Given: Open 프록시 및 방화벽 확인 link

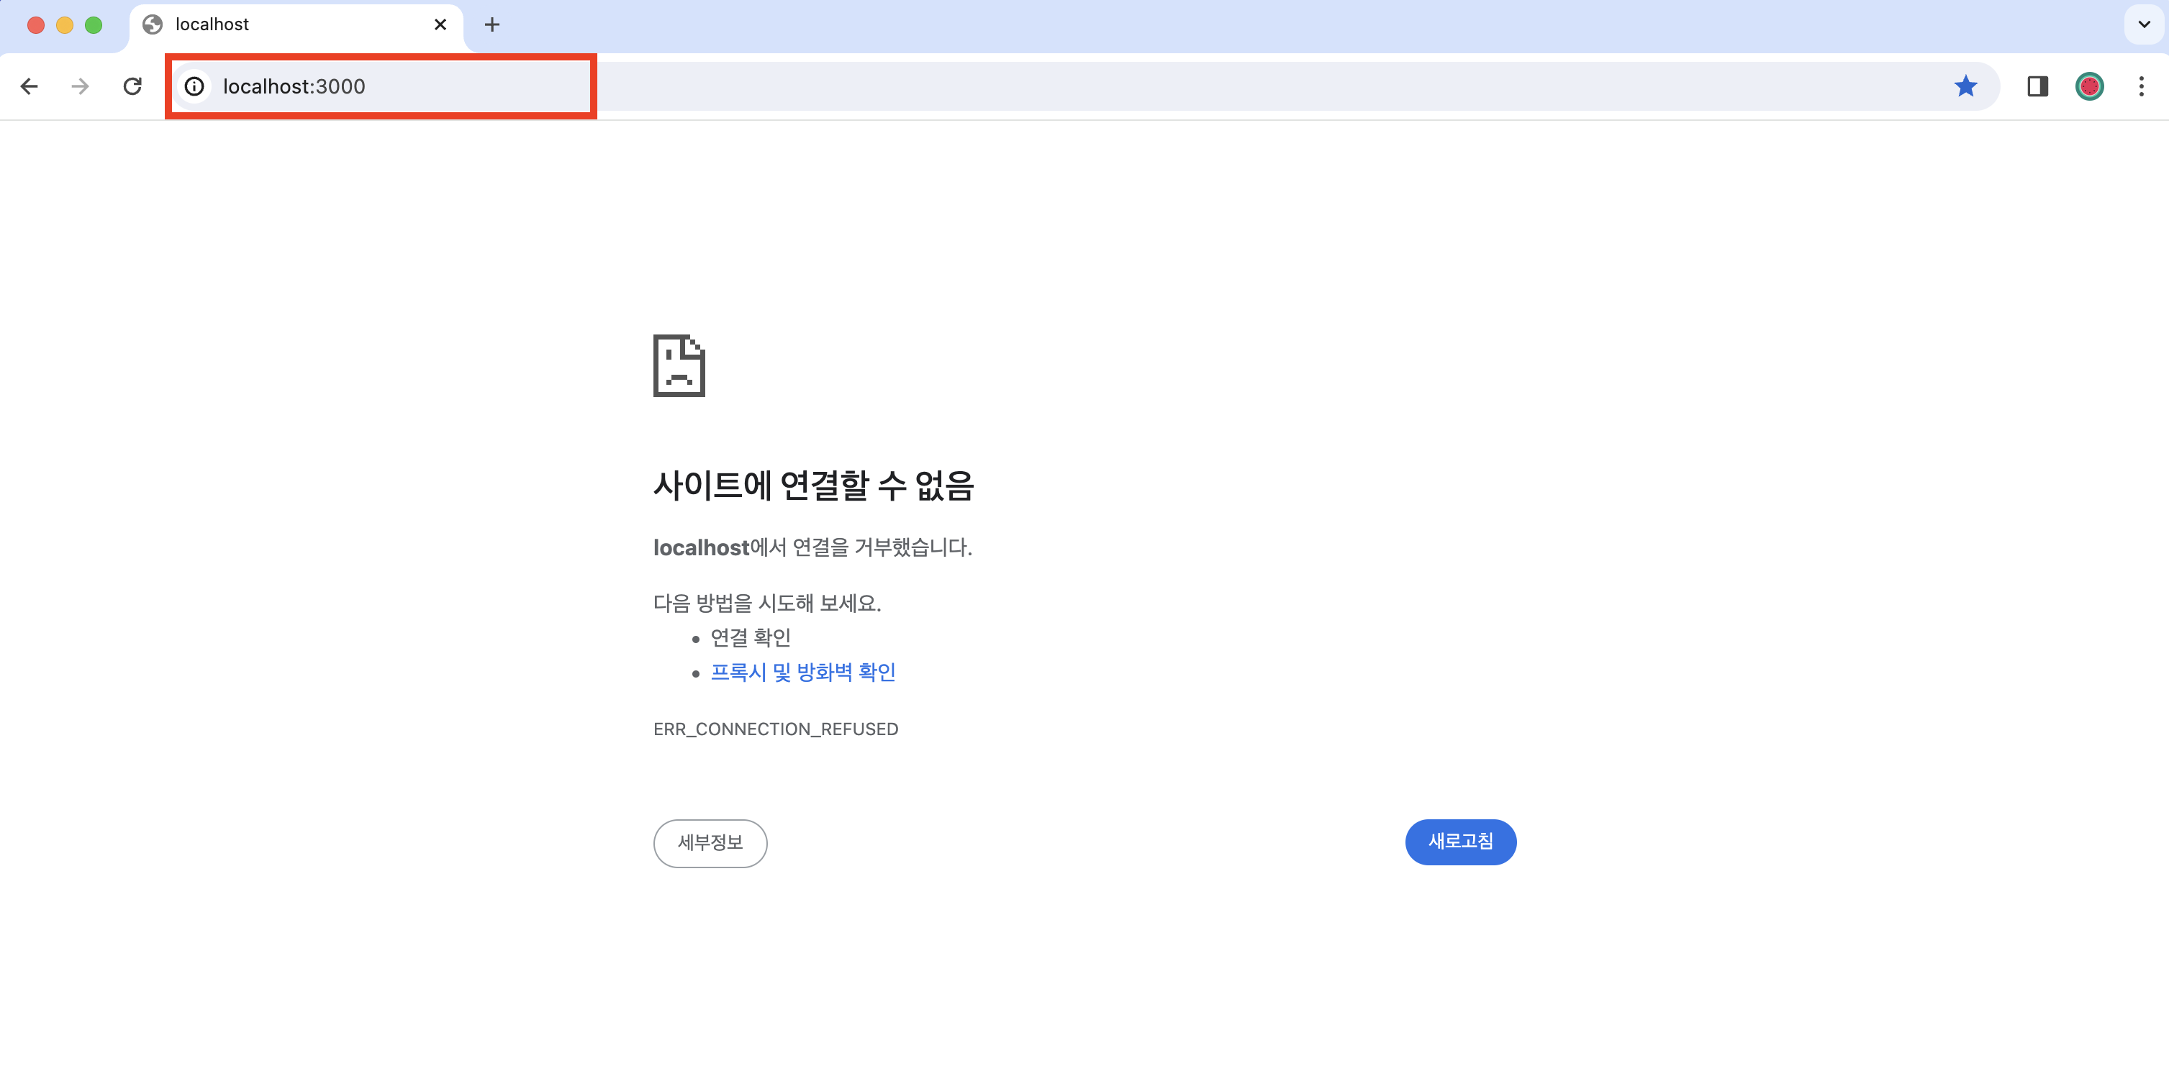Looking at the screenshot, I should (802, 673).
